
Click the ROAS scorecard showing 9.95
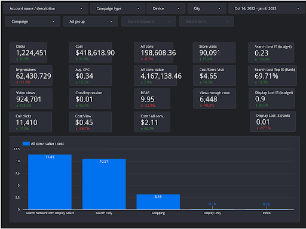[152, 98]
